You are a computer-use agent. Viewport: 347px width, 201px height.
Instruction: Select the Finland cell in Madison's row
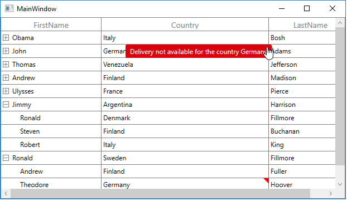(x=185, y=78)
